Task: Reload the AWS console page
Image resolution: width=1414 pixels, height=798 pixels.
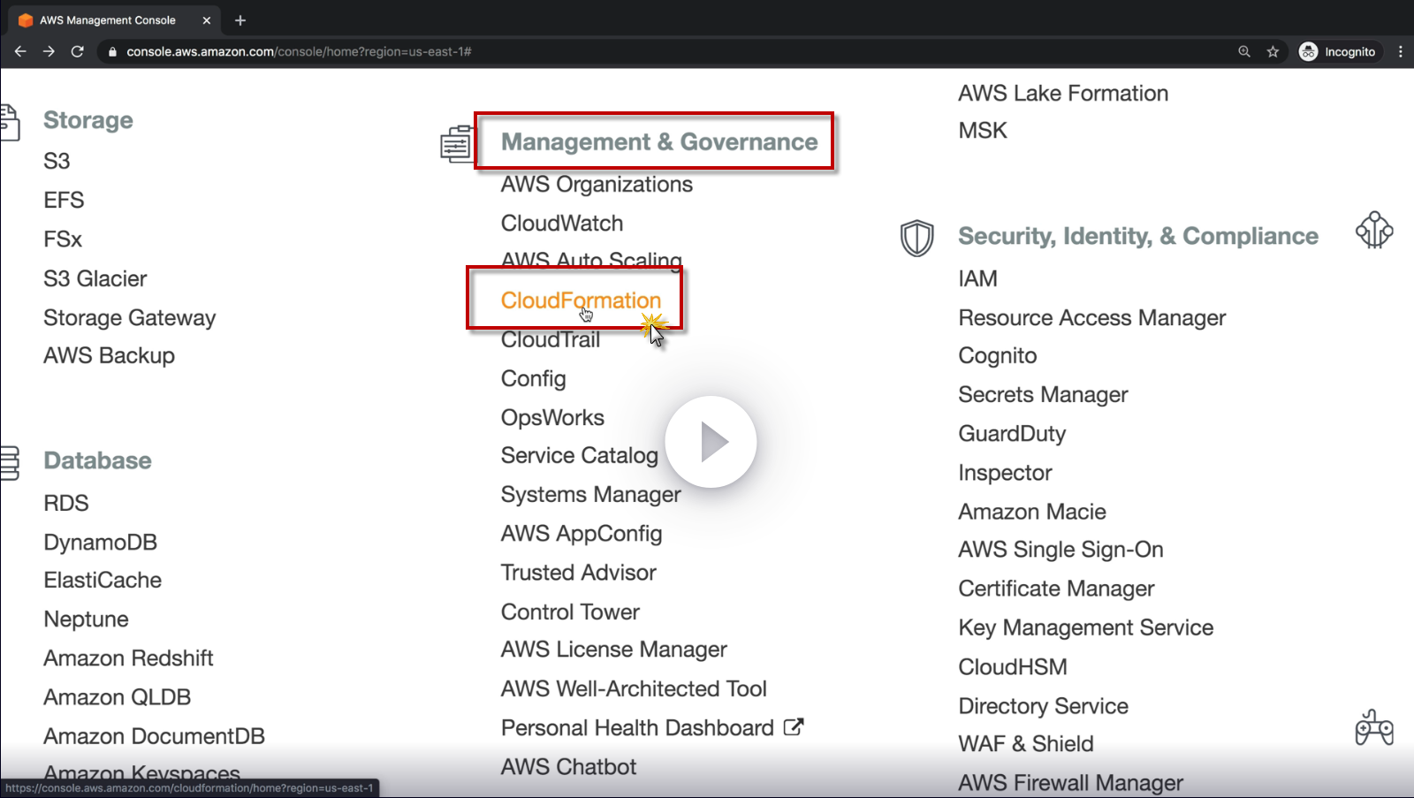Action: (78, 51)
